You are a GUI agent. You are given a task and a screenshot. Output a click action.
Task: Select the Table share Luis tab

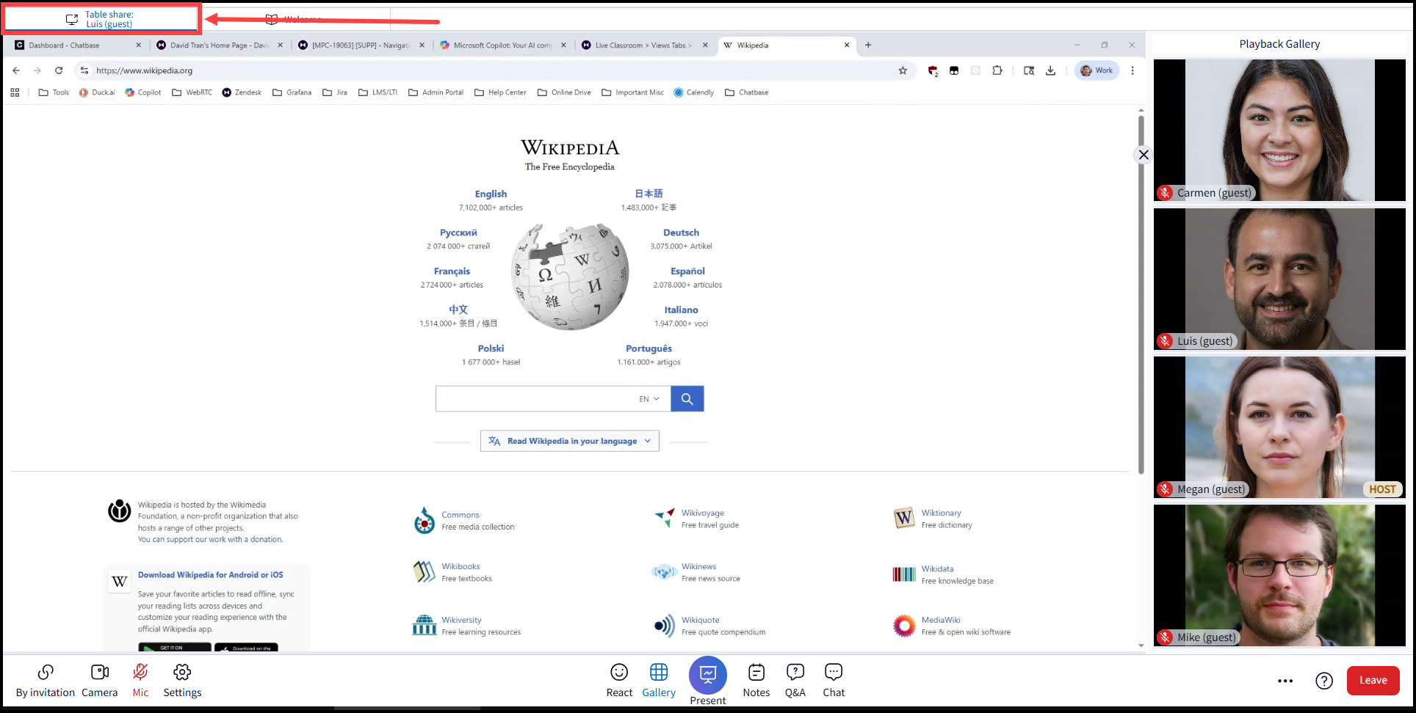(x=101, y=19)
